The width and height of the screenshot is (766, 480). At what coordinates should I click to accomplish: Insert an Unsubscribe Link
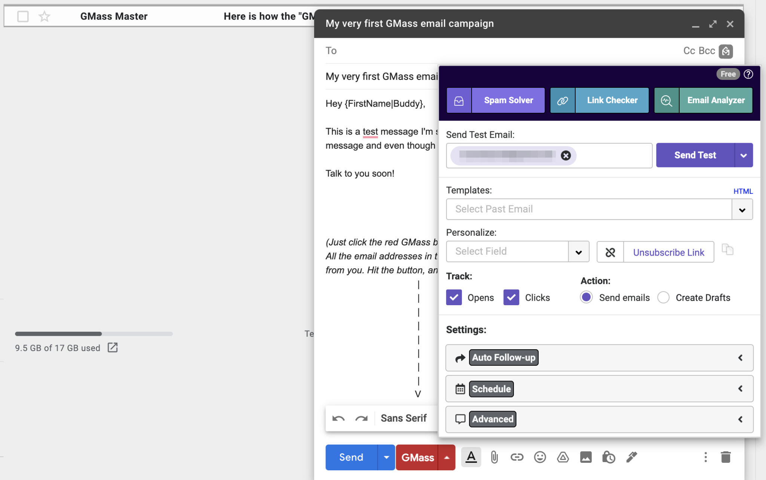(668, 252)
